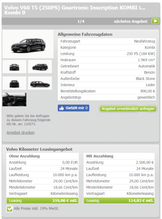Click thumbs-up icon in Gefällt mir button

(61, 108)
